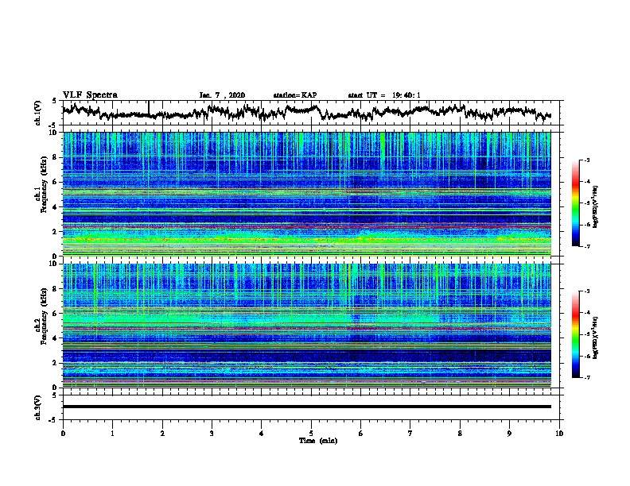This screenshot has height=486, width=630.
Task: Click the ch.1 color scale bar
Action: [x=576, y=203]
